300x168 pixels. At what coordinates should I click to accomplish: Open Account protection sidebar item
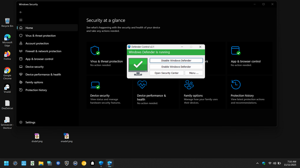[x=47, y=44]
